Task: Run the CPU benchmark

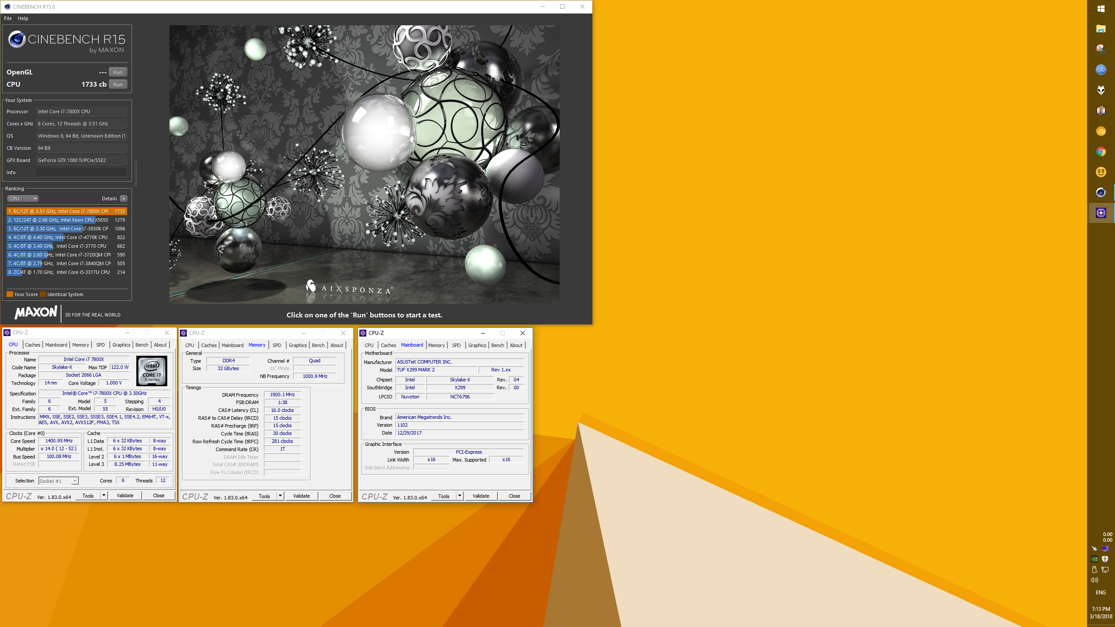Action: (118, 84)
